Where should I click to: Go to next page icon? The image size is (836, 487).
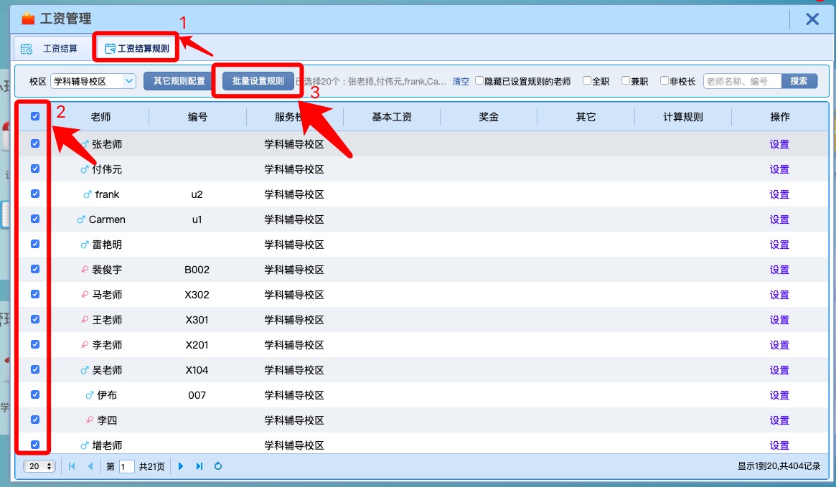click(181, 466)
